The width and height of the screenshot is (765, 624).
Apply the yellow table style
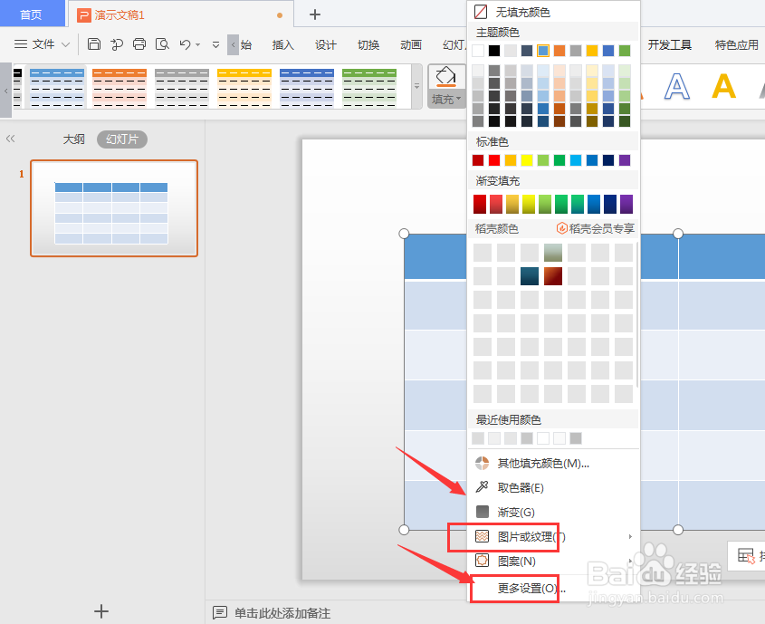tap(244, 87)
